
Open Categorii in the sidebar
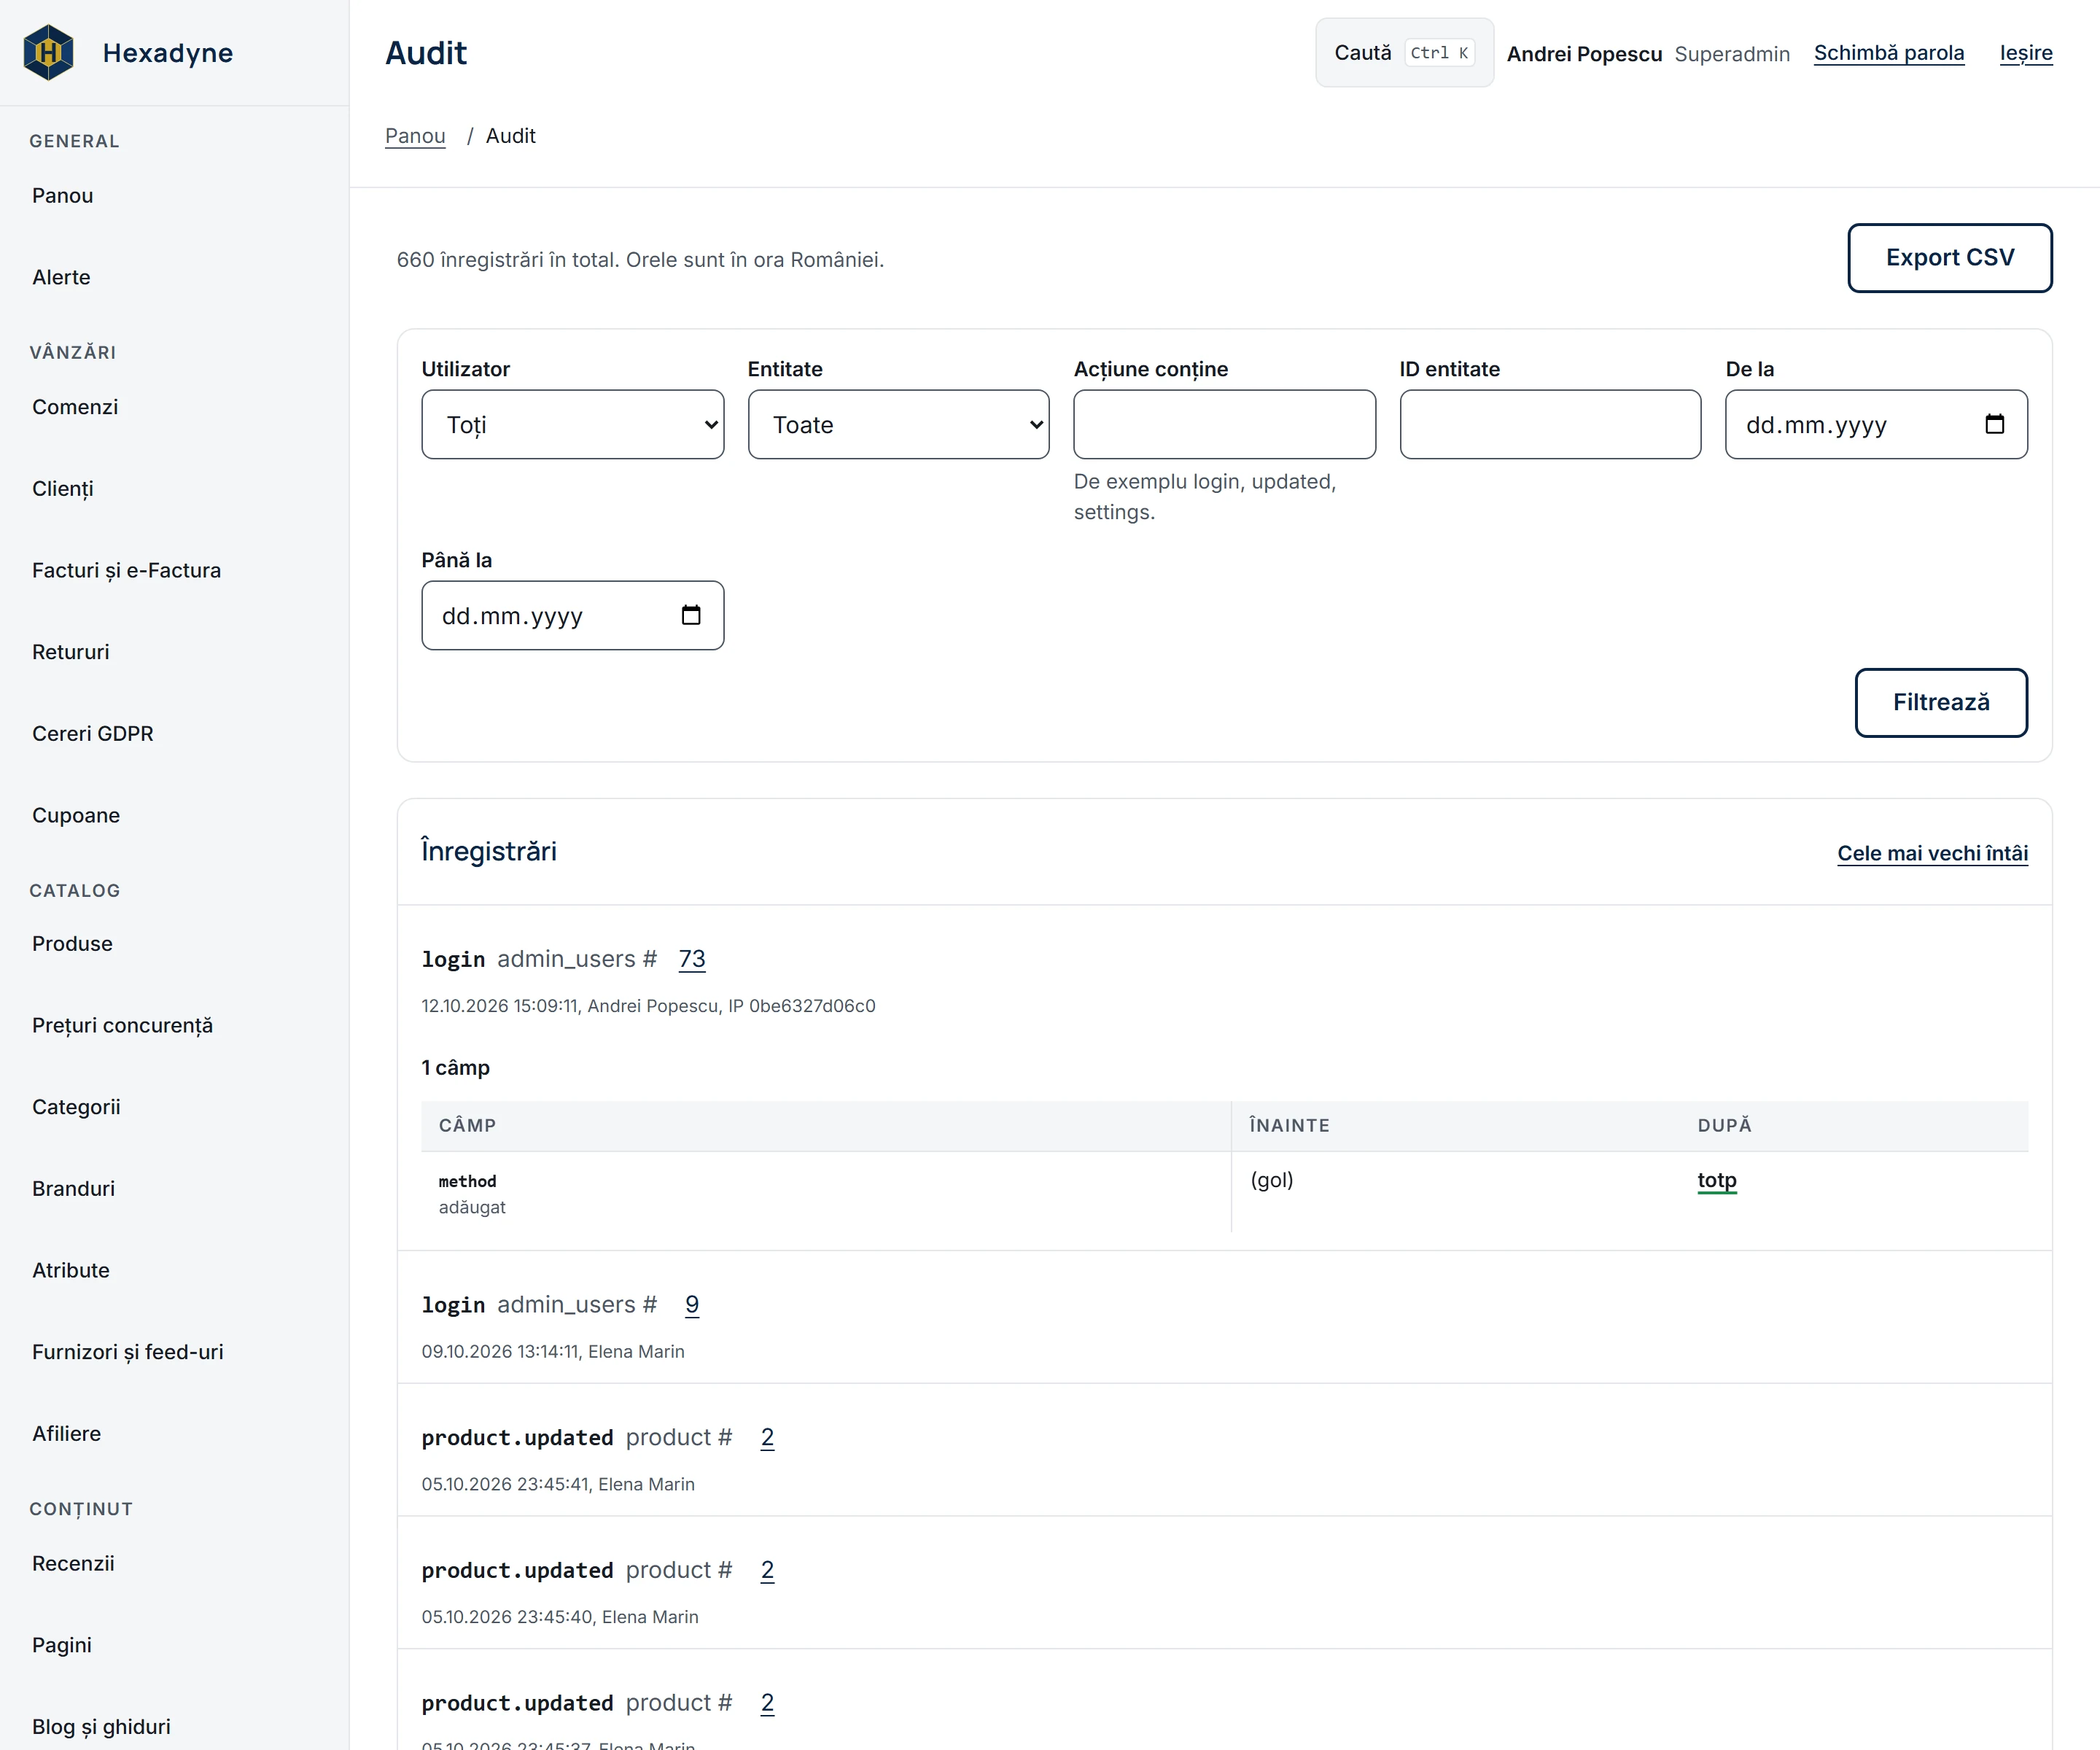pos(76,1107)
